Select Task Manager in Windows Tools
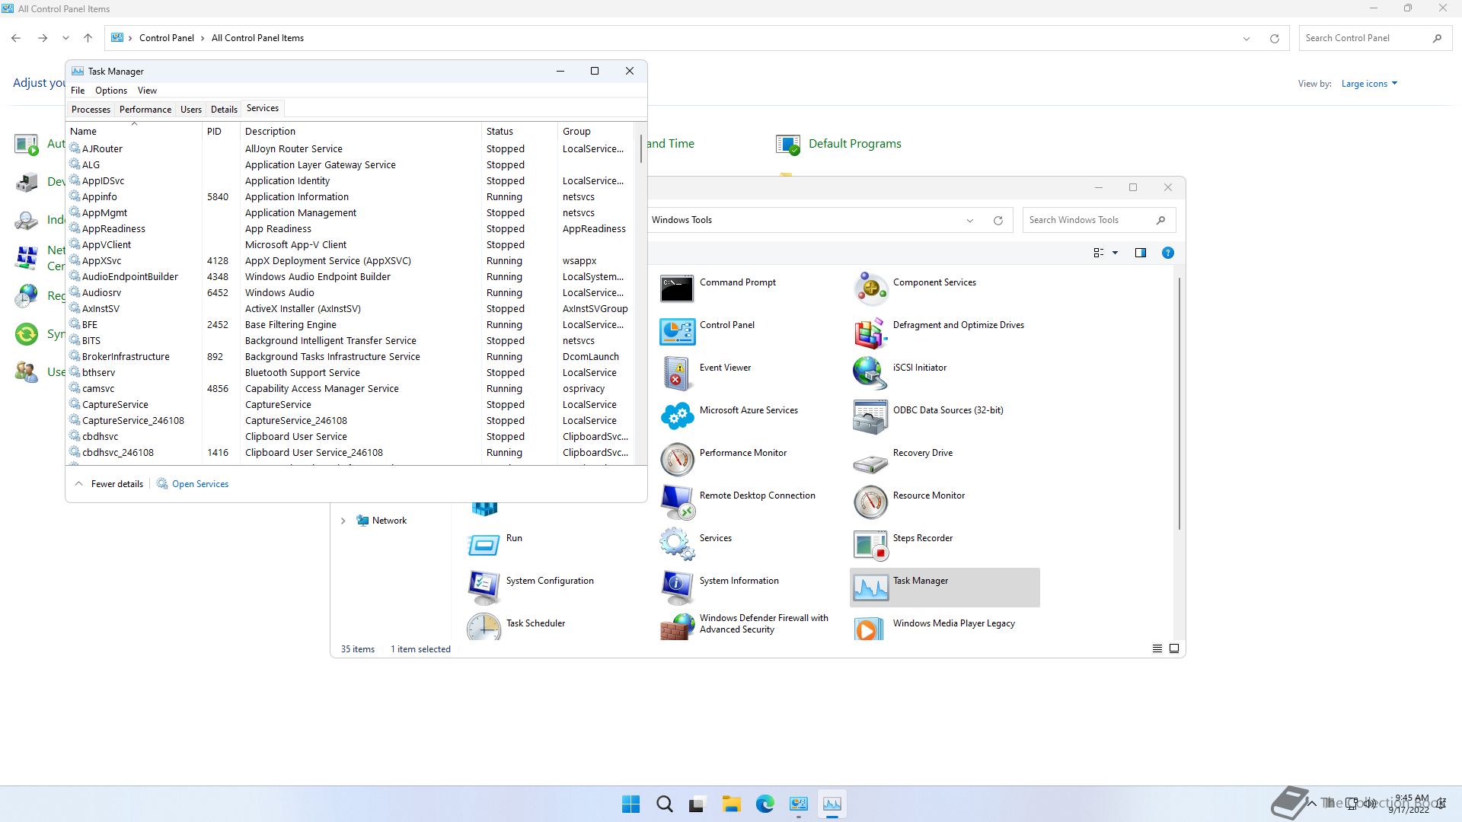 [944, 587]
